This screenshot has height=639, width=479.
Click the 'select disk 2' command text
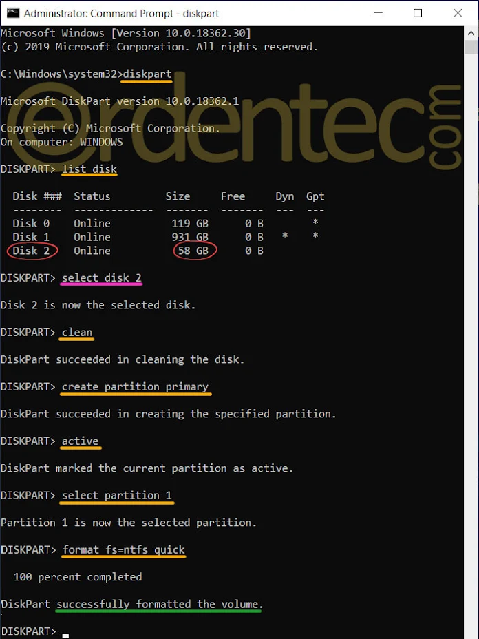pyautogui.click(x=101, y=277)
